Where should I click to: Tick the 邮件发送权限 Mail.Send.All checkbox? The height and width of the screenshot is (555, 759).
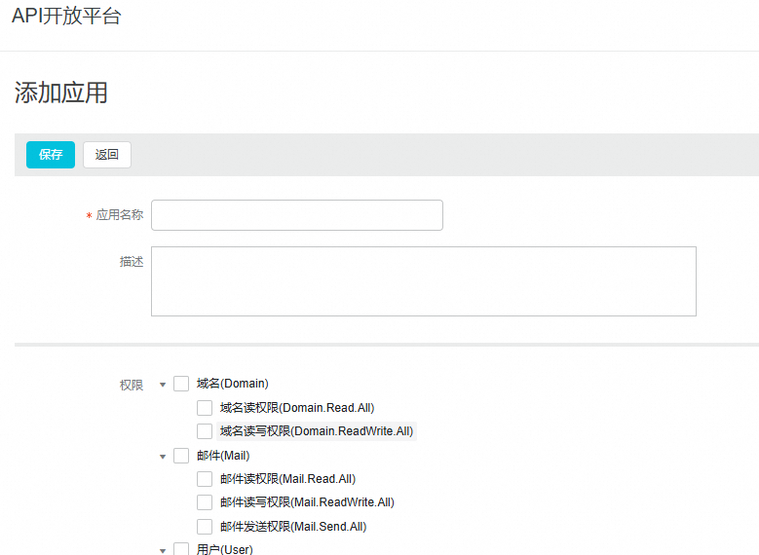205,527
